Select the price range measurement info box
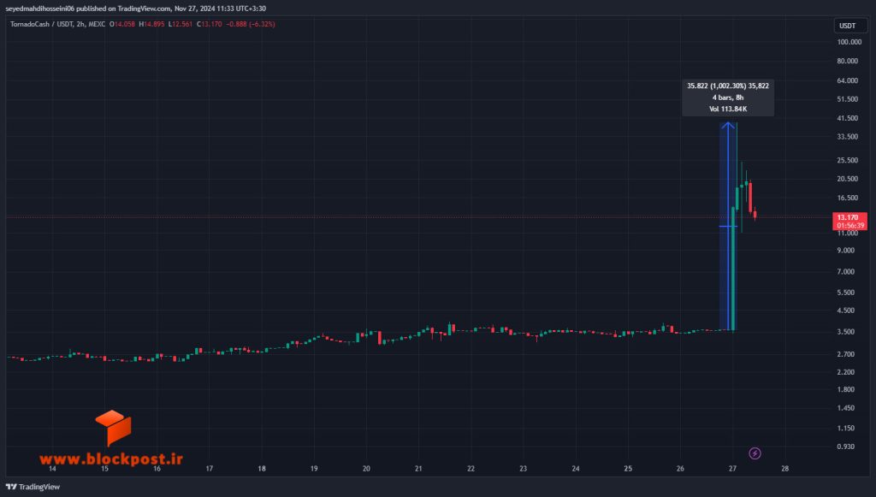The height and width of the screenshot is (497, 876). 728,98
